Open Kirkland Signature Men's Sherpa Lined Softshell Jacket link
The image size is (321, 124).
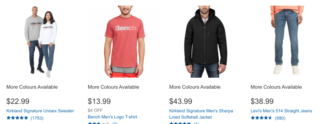[x=201, y=114]
